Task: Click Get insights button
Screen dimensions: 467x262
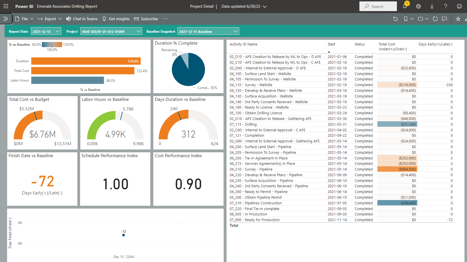Action: tap(116, 19)
